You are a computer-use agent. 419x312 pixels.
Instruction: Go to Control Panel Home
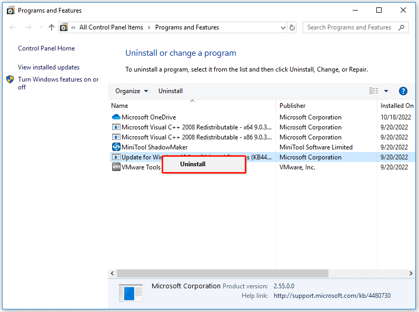46,48
